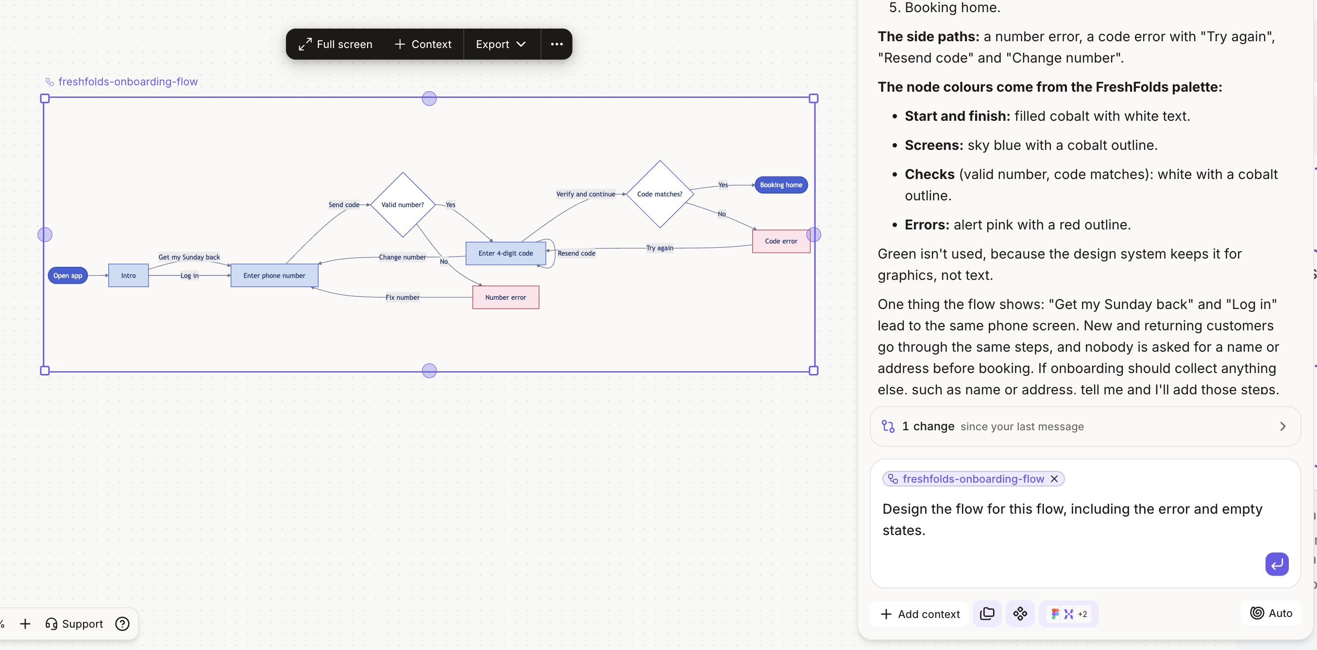Click the Context button in toolbar

423,45
